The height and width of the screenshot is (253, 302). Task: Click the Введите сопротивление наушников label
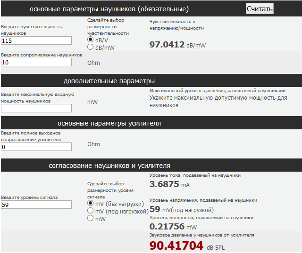click(42, 55)
